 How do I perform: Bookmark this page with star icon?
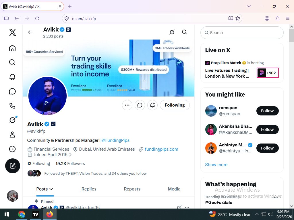[x=238, y=18]
